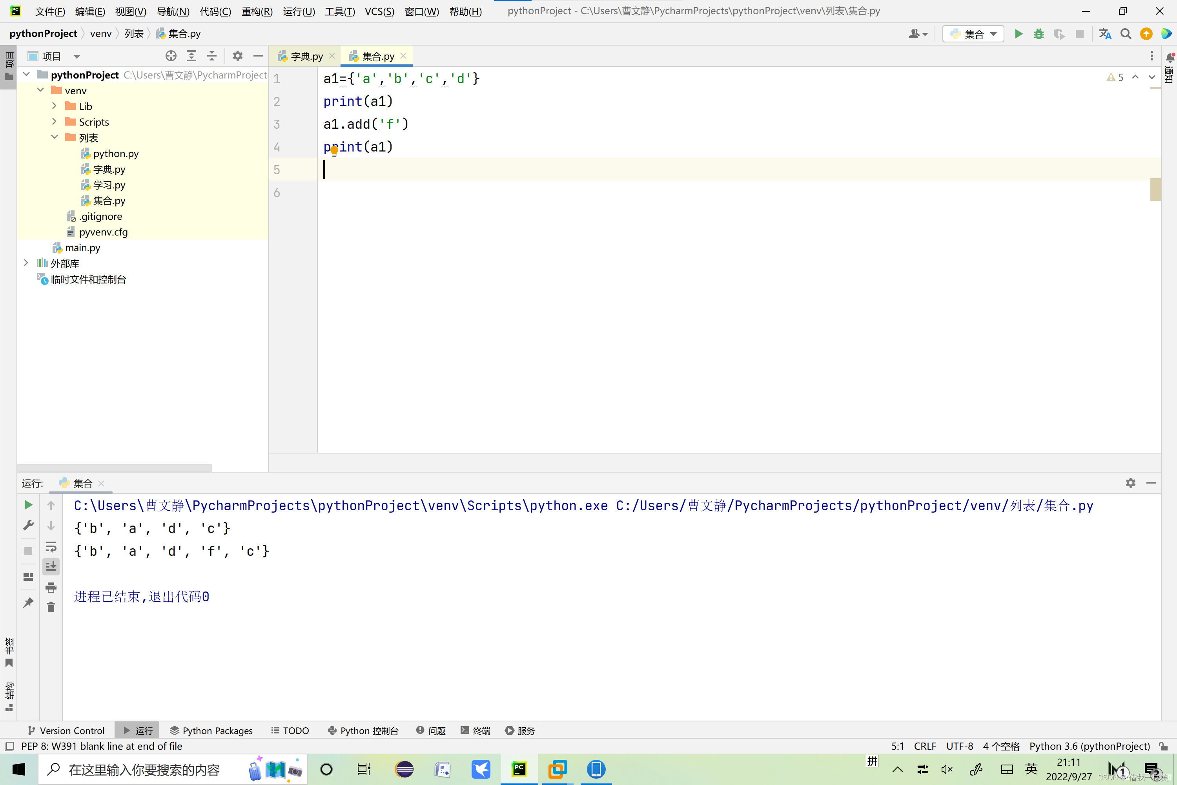
Task: Start debugging with the bug icon
Action: pyautogui.click(x=1039, y=33)
